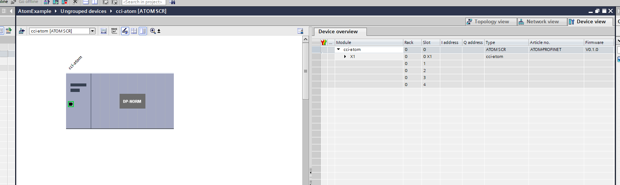This screenshot has width=620, height=185.
Task: Click the Firmware column header
Action: click(x=599, y=42)
